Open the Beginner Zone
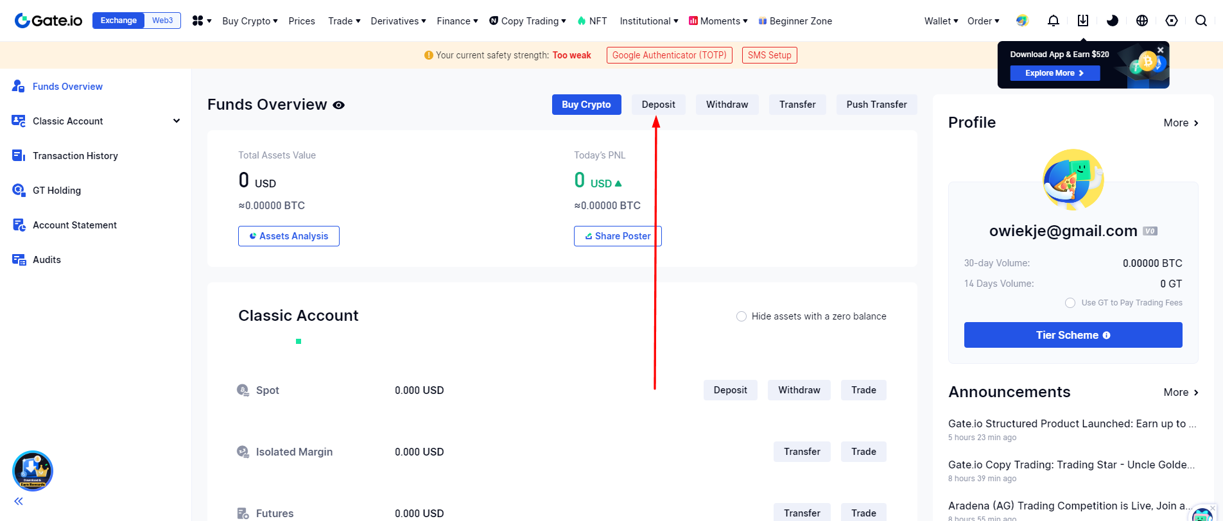1223x521 pixels. pyautogui.click(x=795, y=21)
